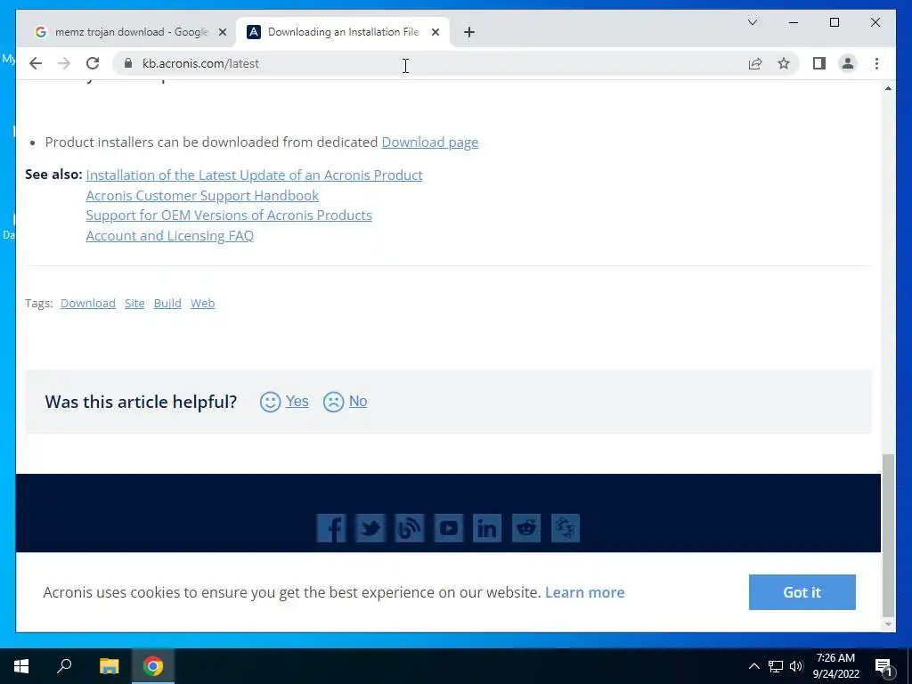Open Acronis Customer Support Handbook link
Viewport: 912px width, 684px height.
pos(202,195)
